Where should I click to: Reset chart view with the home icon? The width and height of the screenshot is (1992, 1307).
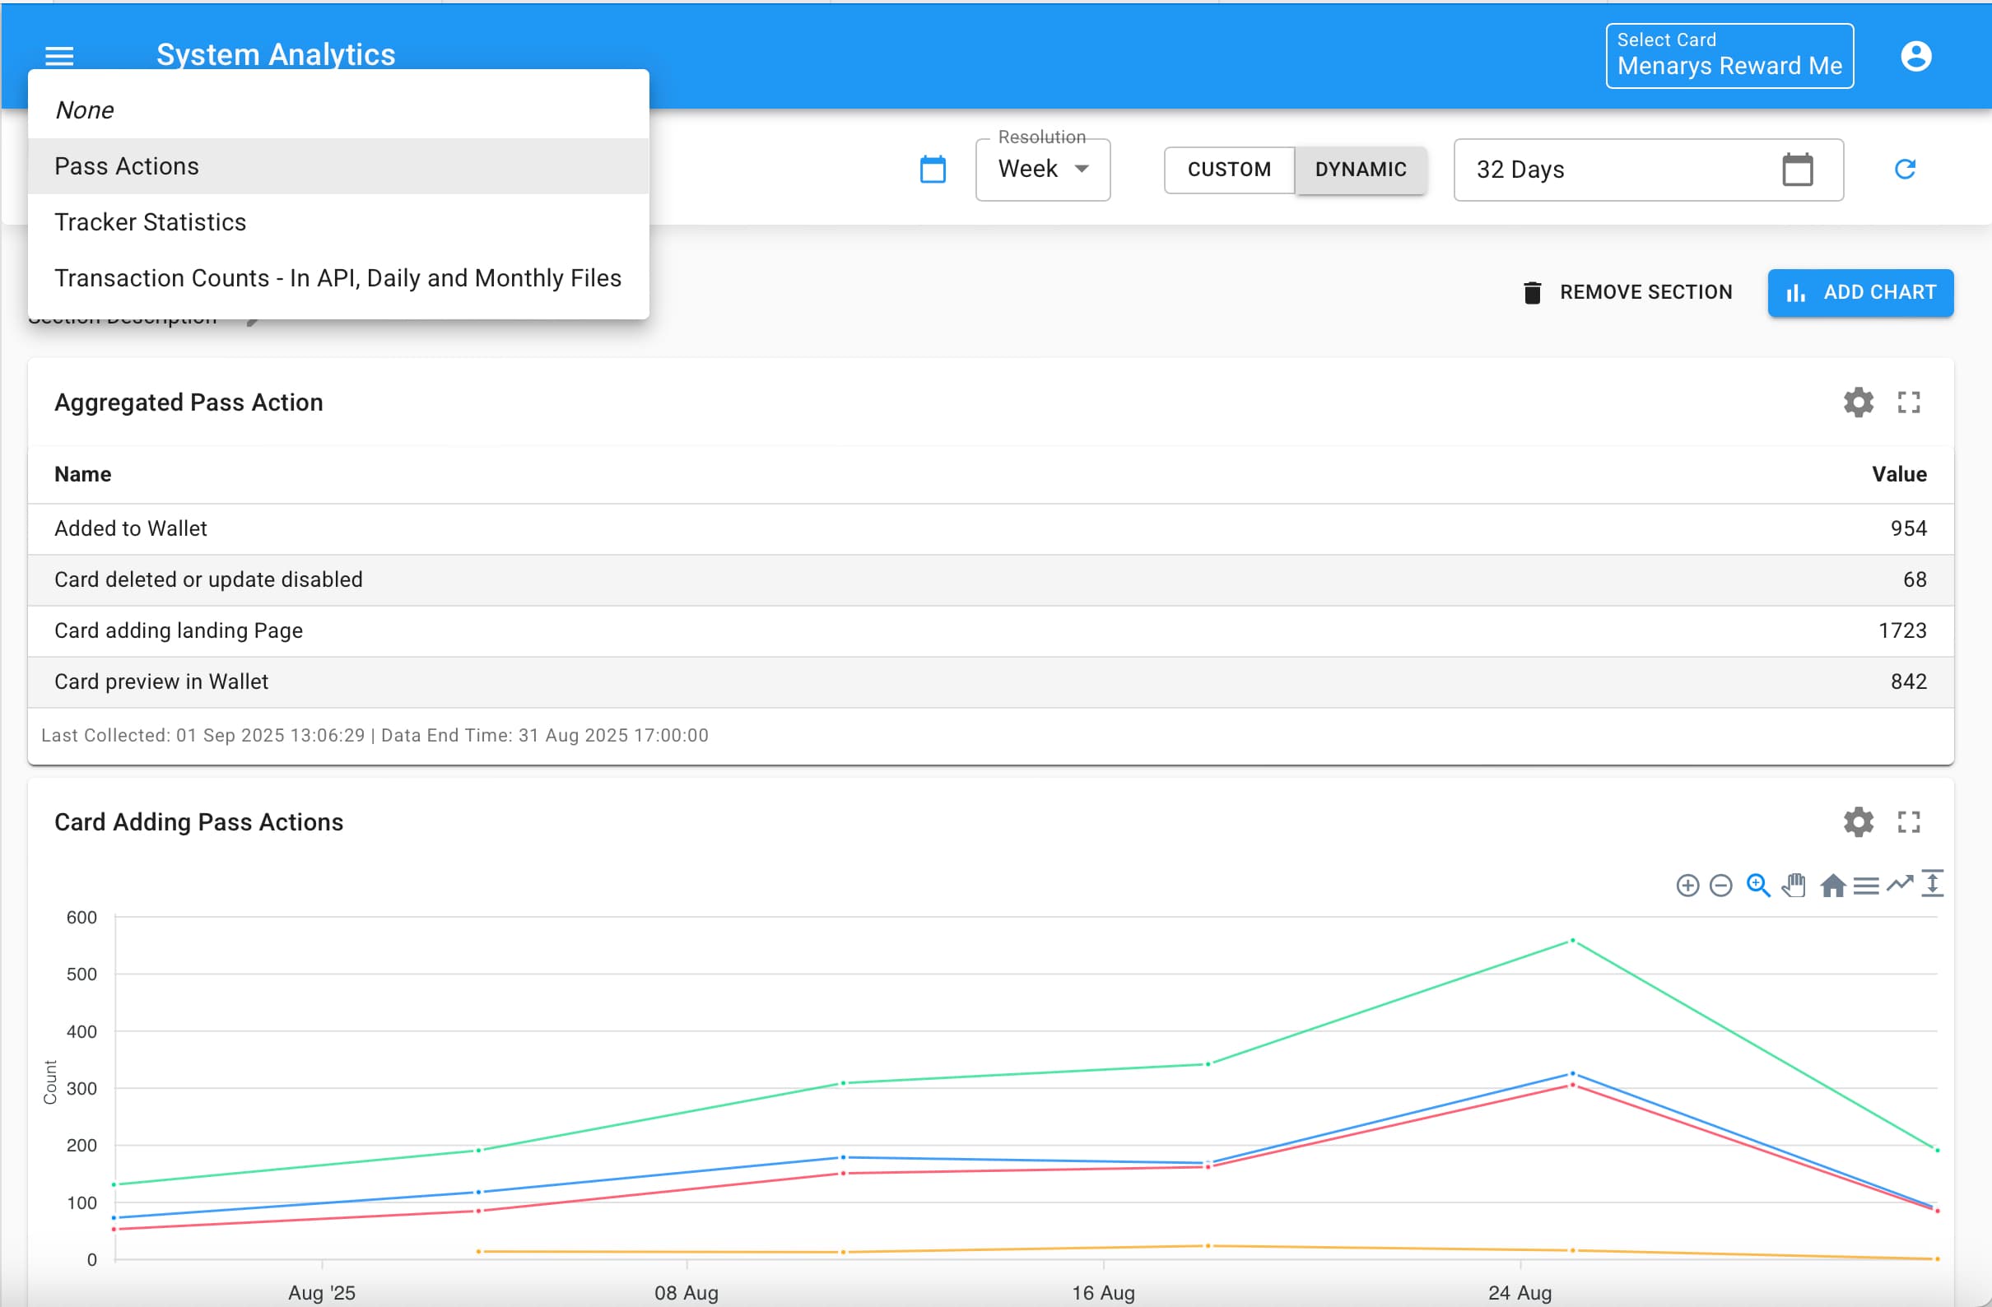1833,885
